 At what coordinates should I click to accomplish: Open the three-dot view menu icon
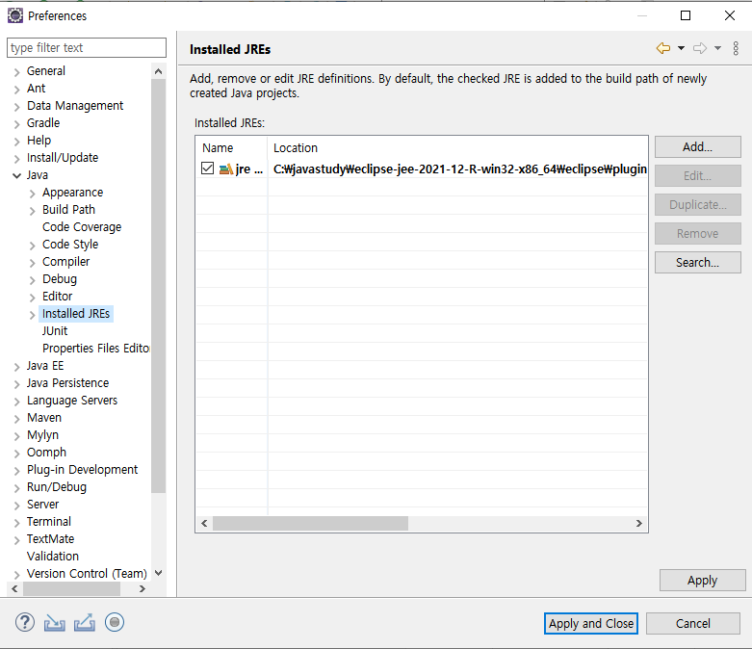pyautogui.click(x=736, y=48)
